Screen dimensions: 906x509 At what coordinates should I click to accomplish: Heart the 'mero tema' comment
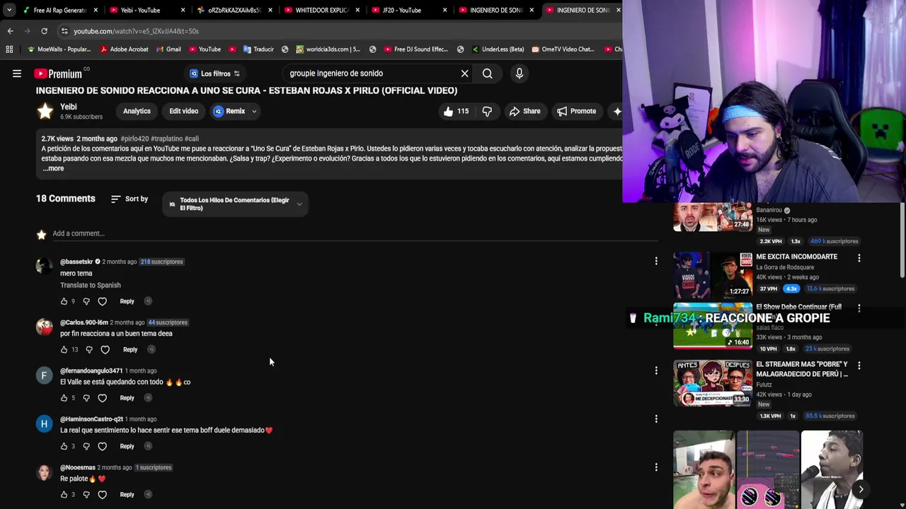coord(102,301)
